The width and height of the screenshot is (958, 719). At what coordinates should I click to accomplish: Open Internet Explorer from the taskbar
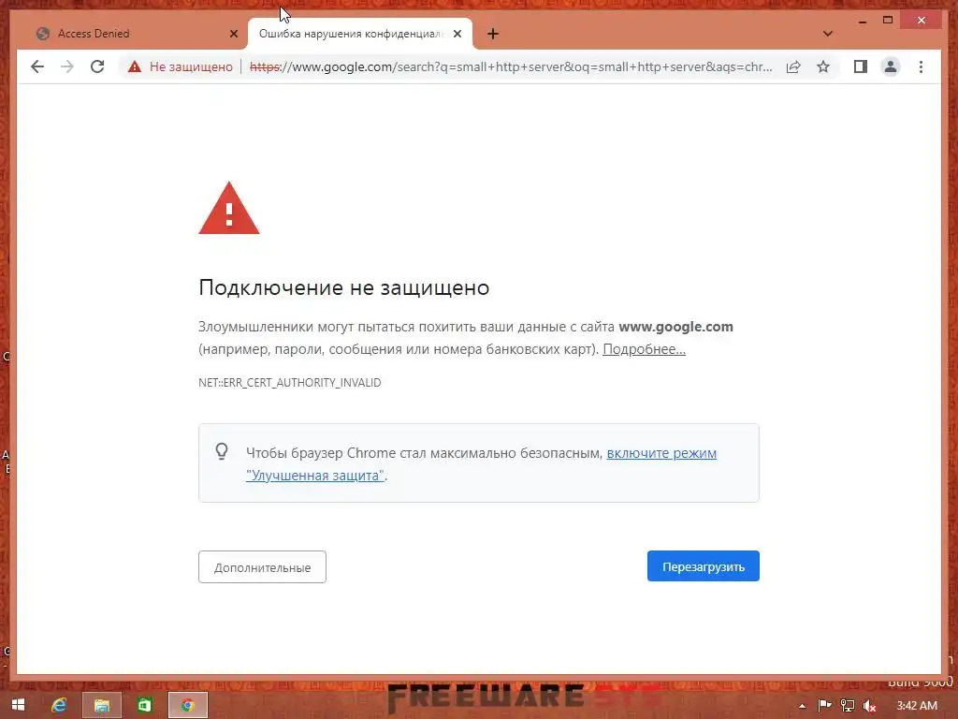59,705
